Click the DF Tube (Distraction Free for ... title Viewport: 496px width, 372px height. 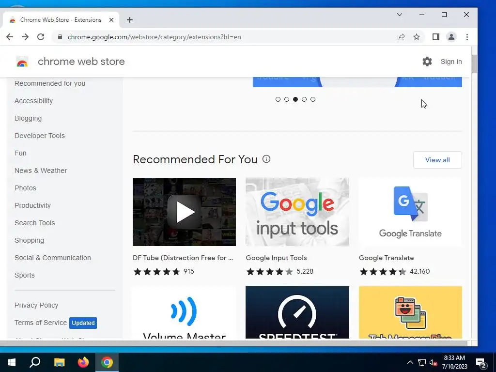point(183,258)
